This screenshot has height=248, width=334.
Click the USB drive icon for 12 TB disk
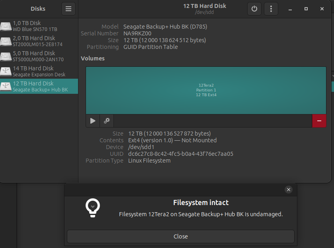[6, 87]
